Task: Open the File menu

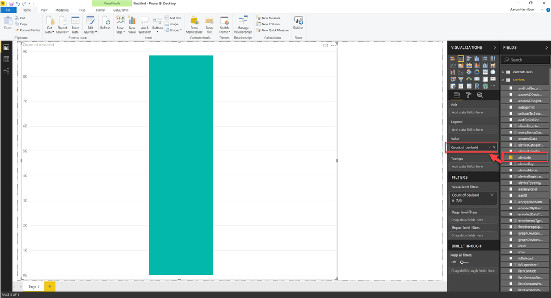Action: pyautogui.click(x=8, y=10)
